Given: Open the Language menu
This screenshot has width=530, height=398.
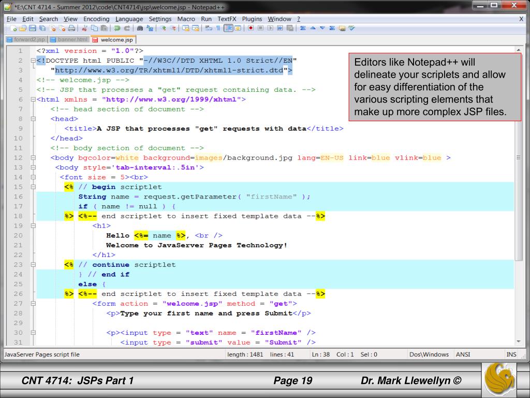Looking at the screenshot, I should pos(129,19).
